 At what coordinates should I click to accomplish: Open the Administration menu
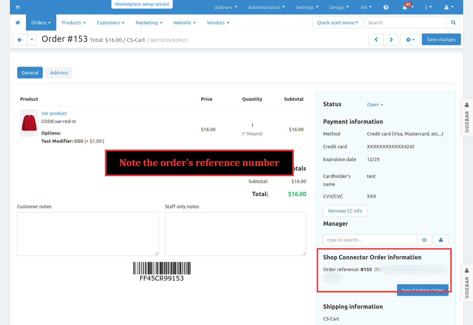266,7
